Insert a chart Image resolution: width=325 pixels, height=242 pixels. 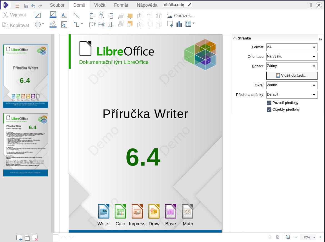179,24
